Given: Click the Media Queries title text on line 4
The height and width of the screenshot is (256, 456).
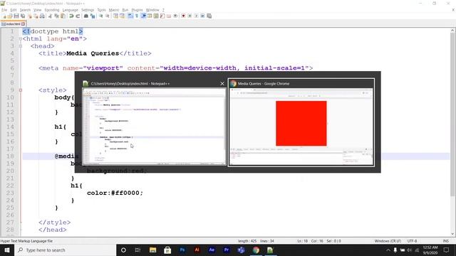Looking at the screenshot, I should pos(93,53).
